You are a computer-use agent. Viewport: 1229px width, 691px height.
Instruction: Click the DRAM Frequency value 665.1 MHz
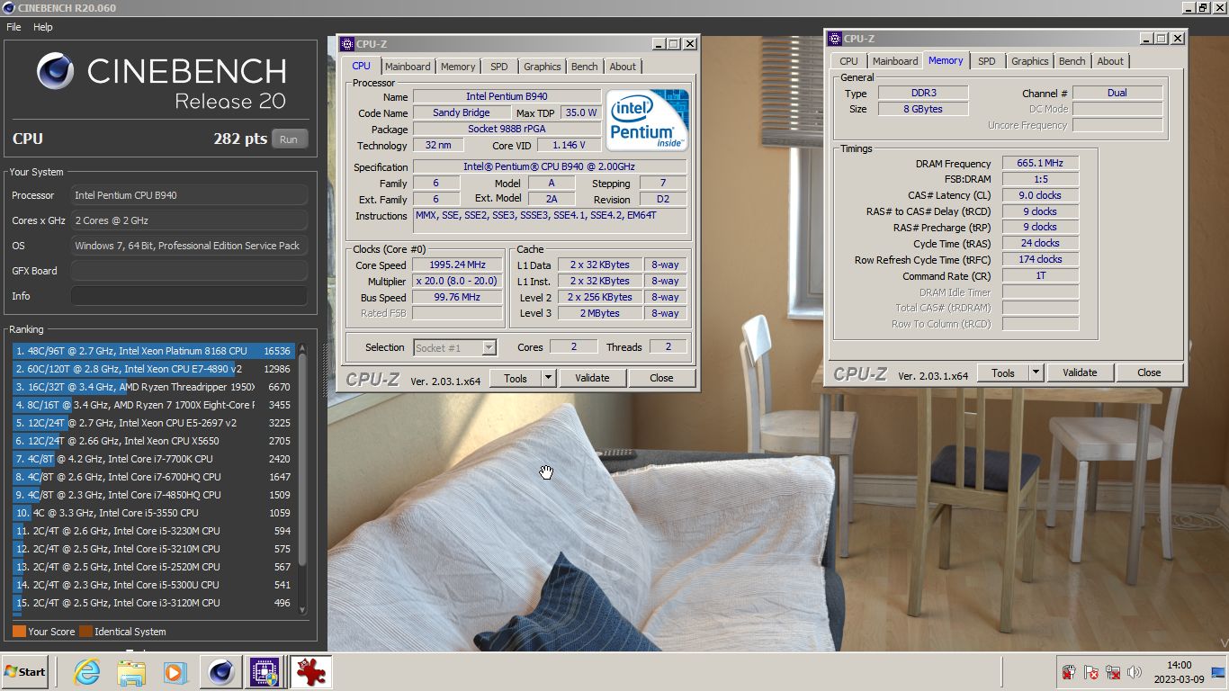pos(1040,164)
